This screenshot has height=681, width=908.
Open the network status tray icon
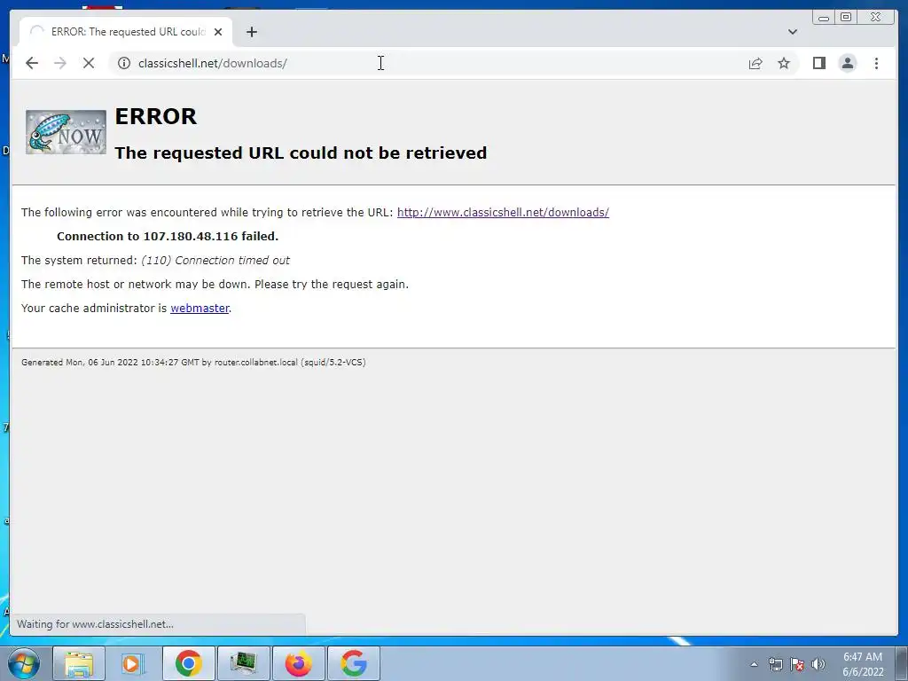tap(775, 664)
